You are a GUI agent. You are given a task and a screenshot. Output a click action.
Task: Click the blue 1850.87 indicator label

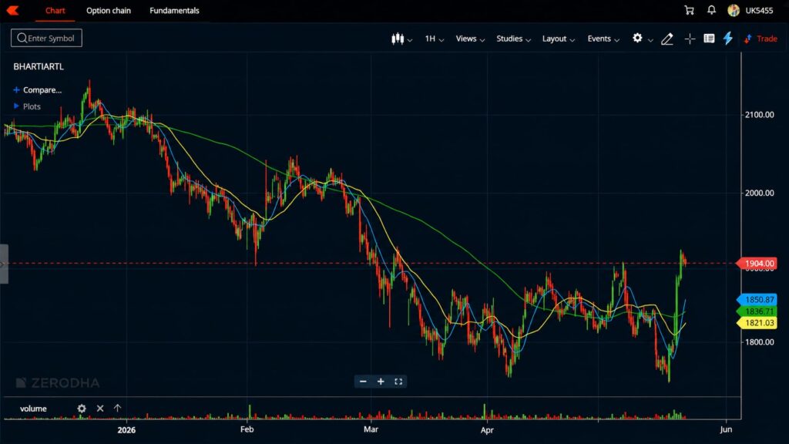tap(757, 300)
